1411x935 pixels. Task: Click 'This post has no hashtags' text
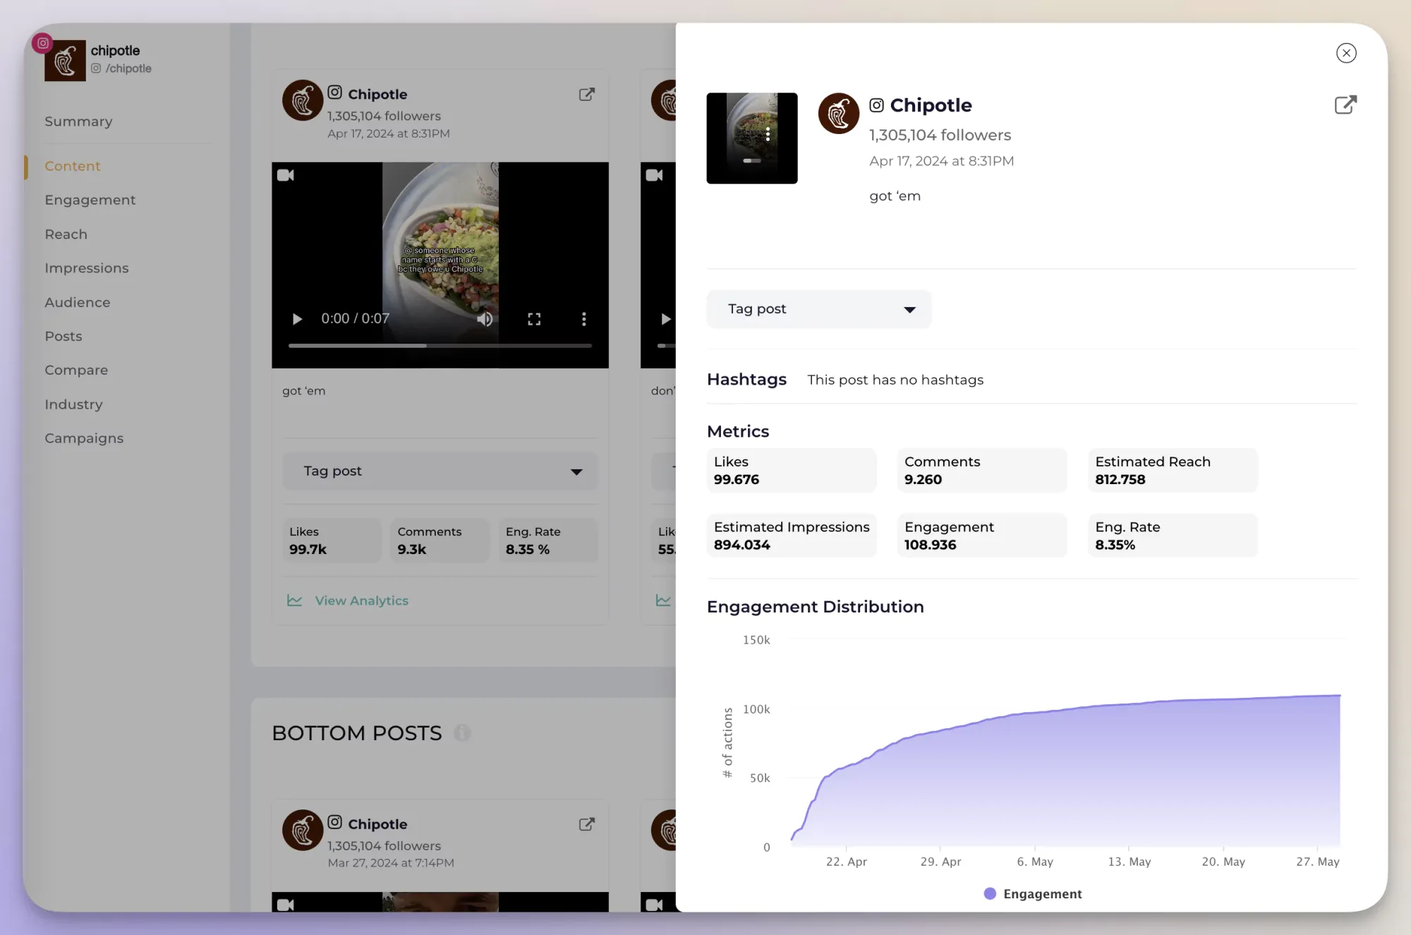point(895,380)
